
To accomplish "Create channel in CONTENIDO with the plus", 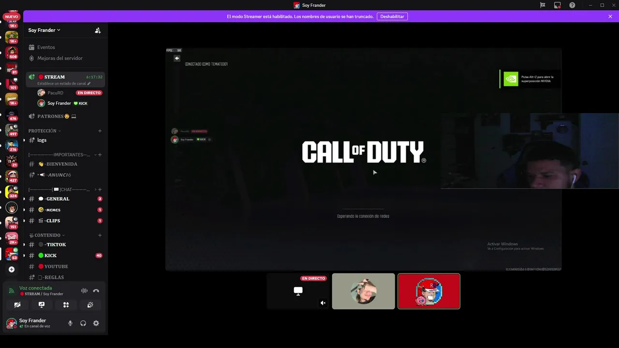I will (100, 235).
